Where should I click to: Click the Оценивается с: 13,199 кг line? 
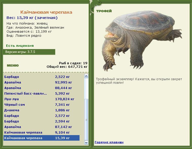click(29, 32)
